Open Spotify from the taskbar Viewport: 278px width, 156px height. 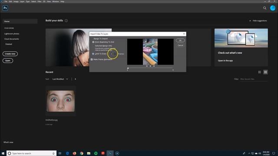click(x=96, y=153)
